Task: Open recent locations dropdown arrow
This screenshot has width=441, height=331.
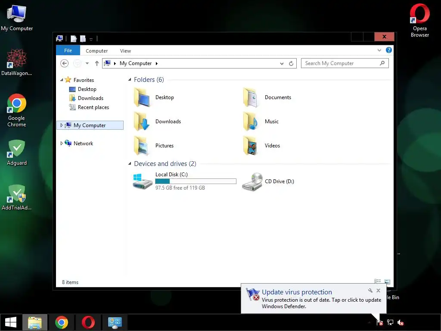Action: coord(87,63)
